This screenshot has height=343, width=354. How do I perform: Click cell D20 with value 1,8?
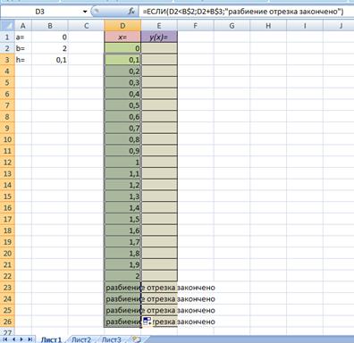pyautogui.click(x=122, y=254)
